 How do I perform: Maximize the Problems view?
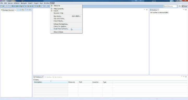(x=186, y=77)
